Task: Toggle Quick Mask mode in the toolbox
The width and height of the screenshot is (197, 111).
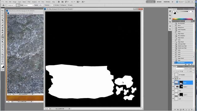Action: pyautogui.click(x=3, y=69)
